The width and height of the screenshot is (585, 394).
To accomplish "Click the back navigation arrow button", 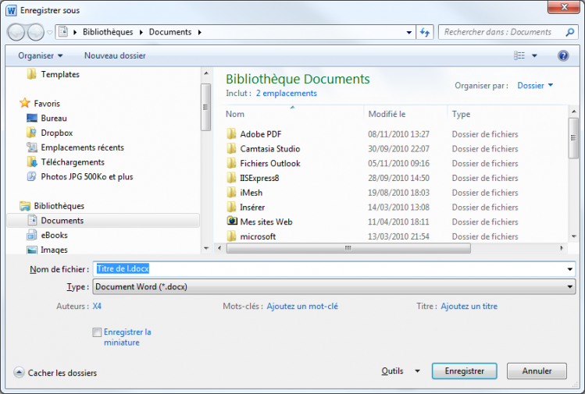I will tap(16, 32).
